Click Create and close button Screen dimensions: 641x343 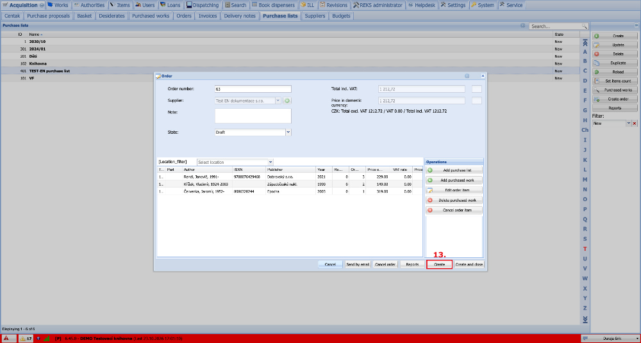469,264
